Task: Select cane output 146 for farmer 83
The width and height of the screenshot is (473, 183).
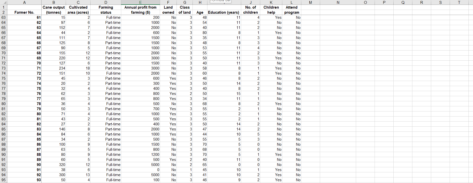Action: pyautogui.click(x=54, y=129)
